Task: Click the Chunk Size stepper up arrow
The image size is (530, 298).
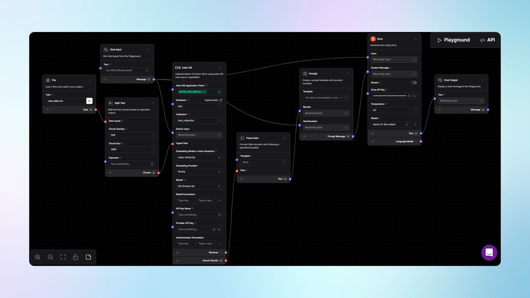Action: pyautogui.click(x=153, y=148)
